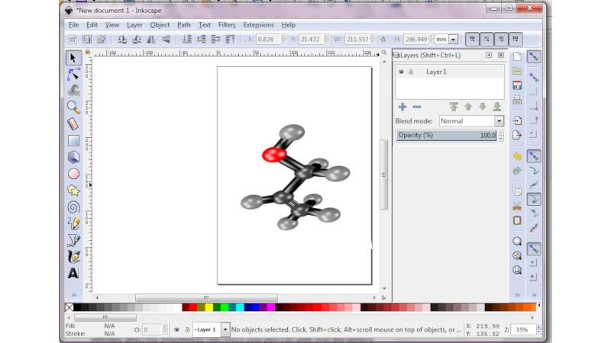This screenshot has width=611, height=343.
Task: Click the Open document folder icon
Action: (517, 71)
